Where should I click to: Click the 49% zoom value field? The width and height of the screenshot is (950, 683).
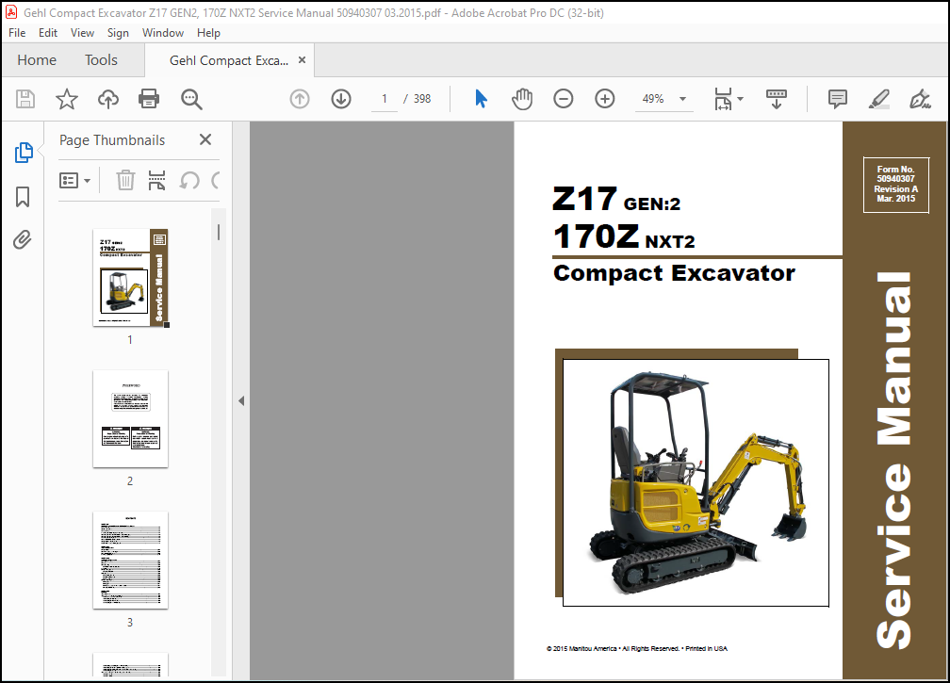(653, 99)
